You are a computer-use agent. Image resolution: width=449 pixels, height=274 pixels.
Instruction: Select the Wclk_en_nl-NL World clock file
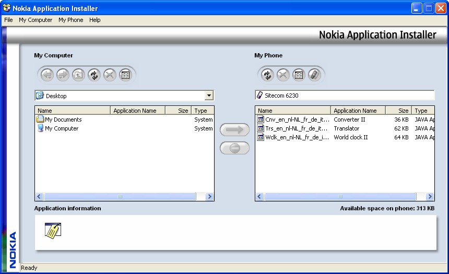(345, 137)
